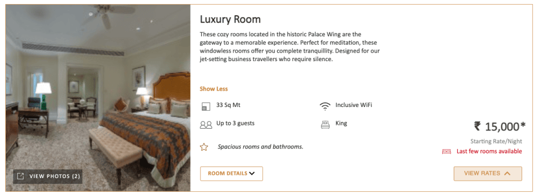
Task: Collapse the View Rates panel
Action: point(488,174)
